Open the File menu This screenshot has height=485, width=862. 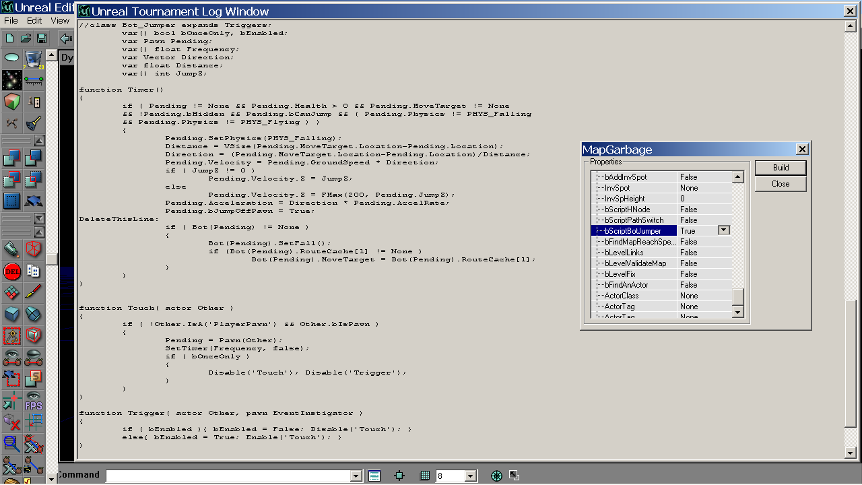11,21
